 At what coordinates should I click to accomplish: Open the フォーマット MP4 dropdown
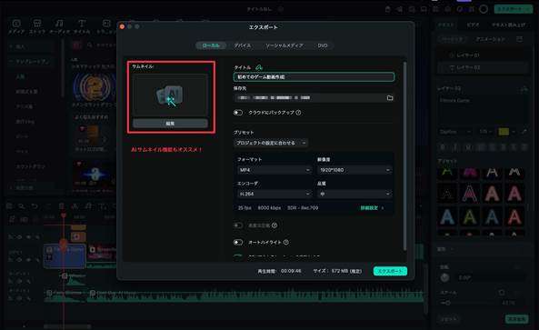click(274, 170)
